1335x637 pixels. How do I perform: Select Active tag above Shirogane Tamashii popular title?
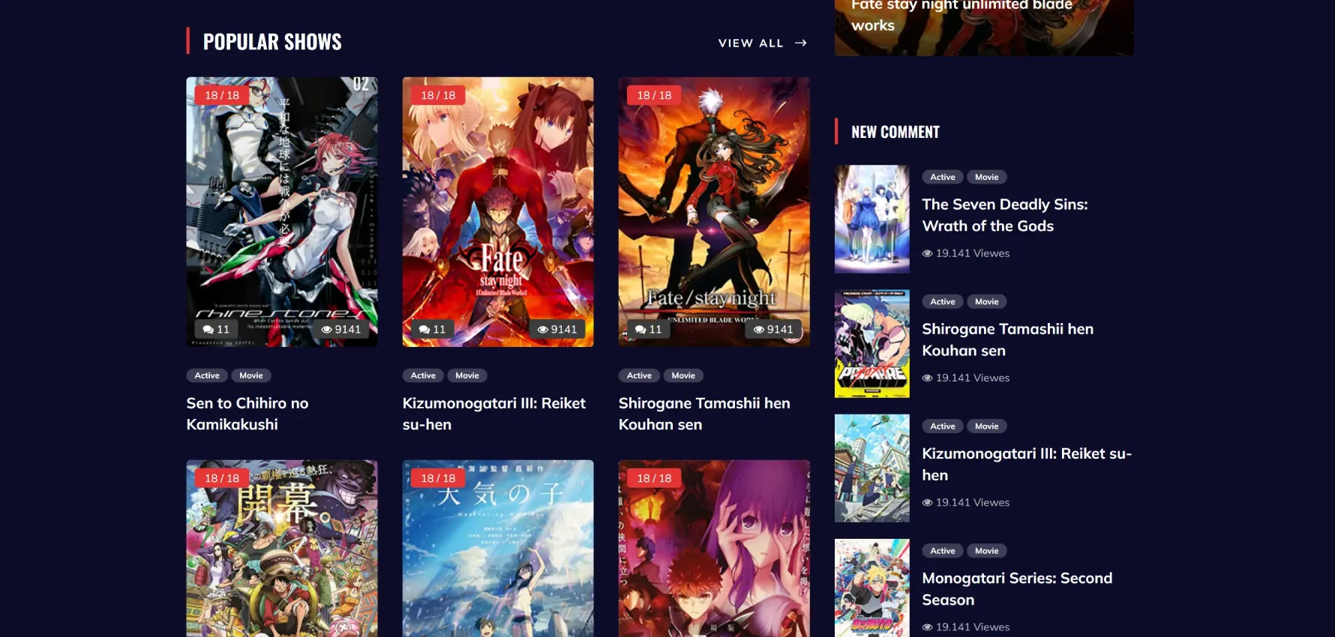tap(639, 375)
